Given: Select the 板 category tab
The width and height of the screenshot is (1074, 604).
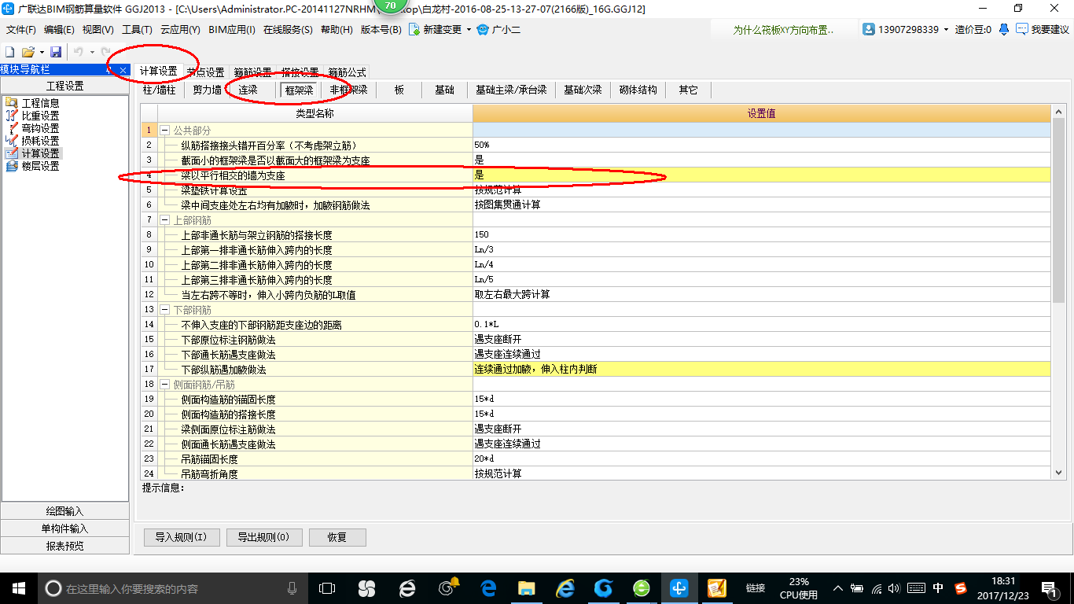Looking at the screenshot, I should (399, 90).
